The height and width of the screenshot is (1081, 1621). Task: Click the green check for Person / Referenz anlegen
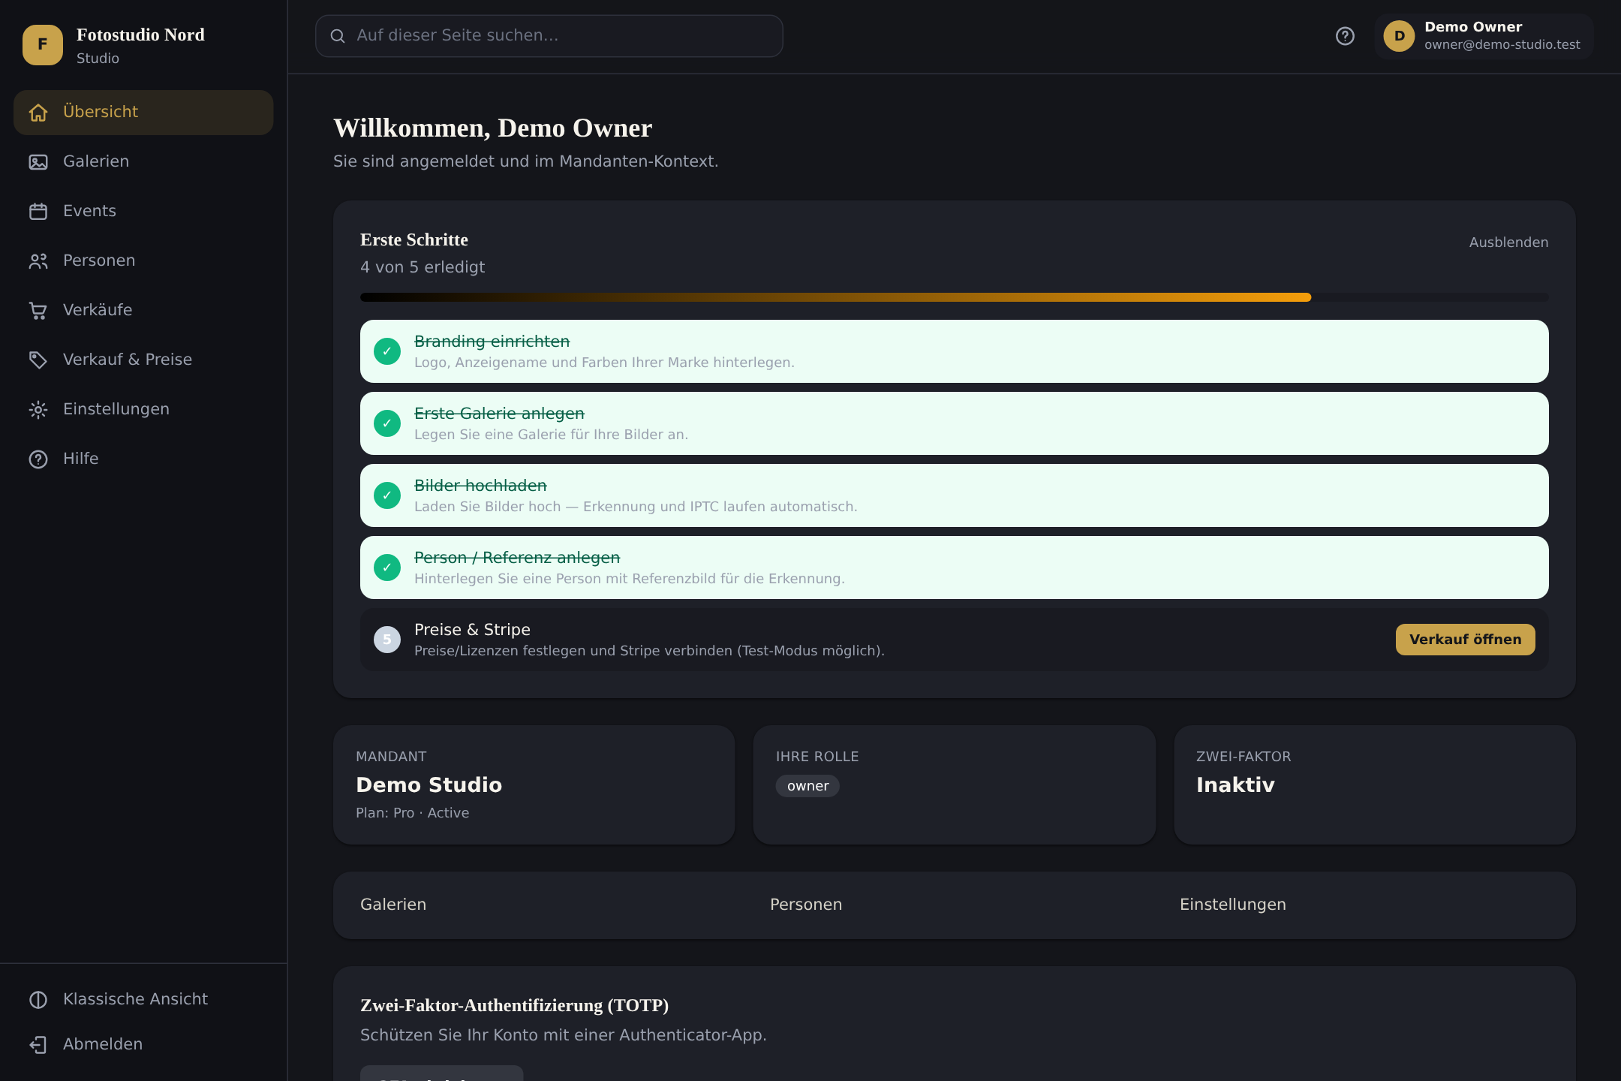(387, 568)
